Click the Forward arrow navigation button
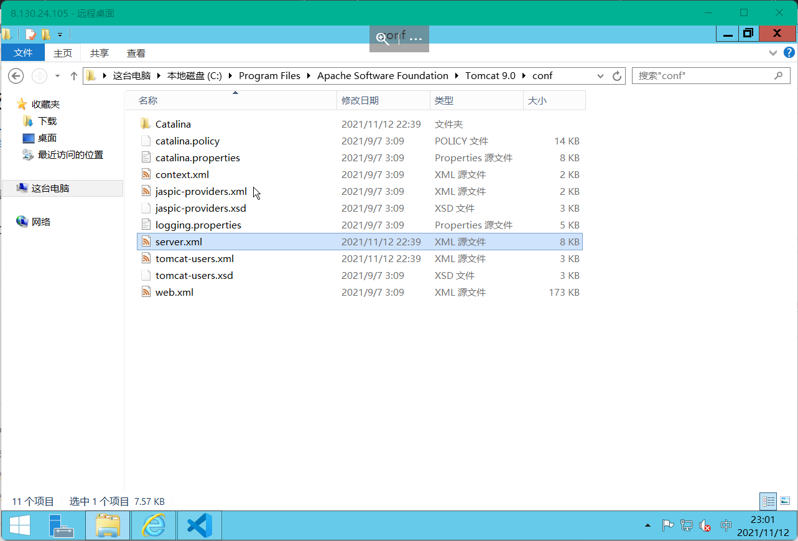The image size is (798, 541). (x=39, y=76)
